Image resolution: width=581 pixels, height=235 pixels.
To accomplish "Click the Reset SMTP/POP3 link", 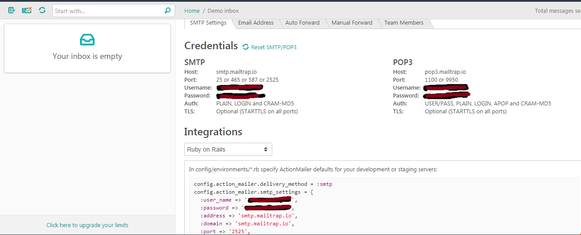I will click(x=274, y=47).
